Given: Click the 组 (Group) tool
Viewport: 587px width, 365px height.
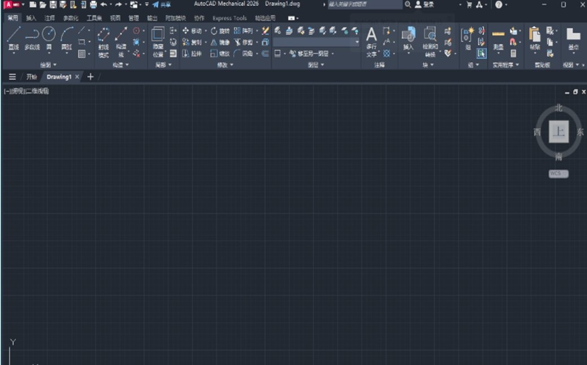Looking at the screenshot, I should (468, 38).
